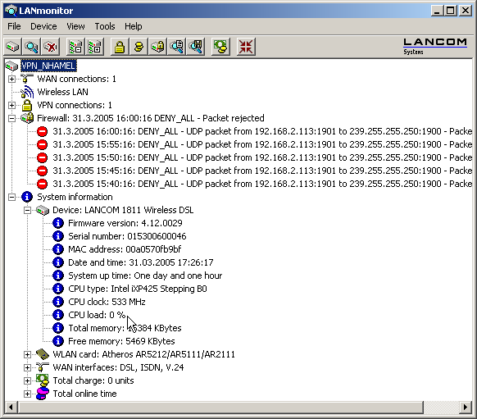The image size is (477, 419).
Task: Click the horizontal scrollbar thumb
Action: point(220,408)
